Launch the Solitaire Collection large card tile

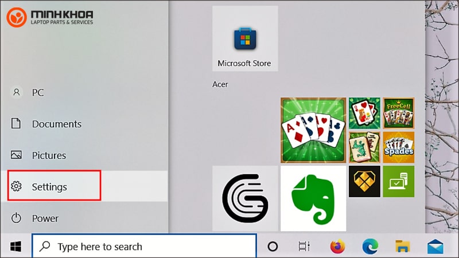pos(313,130)
